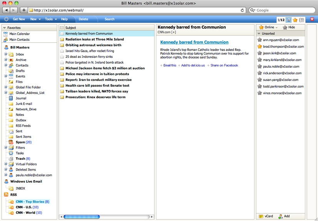Viewport: 318px width, 221px height.
Task: Click the envelope icon beside Radiation leaks story
Action: [x=62, y=39]
